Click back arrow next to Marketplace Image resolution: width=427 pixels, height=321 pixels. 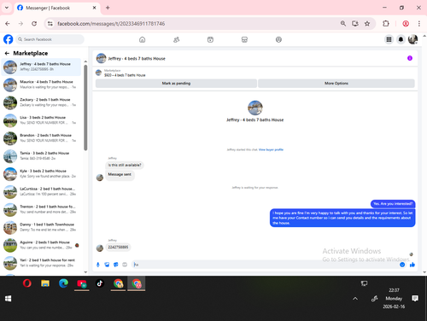click(x=7, y=53)
